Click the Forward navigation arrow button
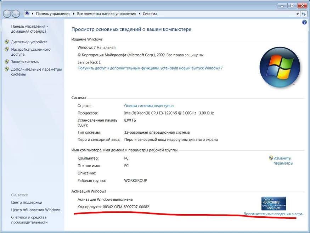Viewport: 310px width, 233px height. 16,14
